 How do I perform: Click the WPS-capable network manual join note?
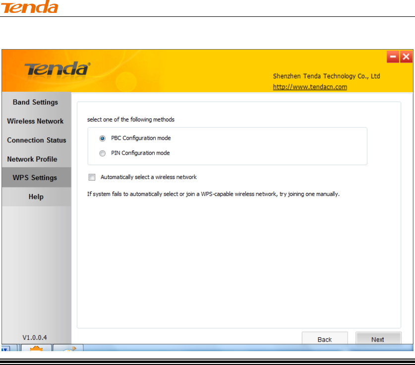tap(213, 194)
